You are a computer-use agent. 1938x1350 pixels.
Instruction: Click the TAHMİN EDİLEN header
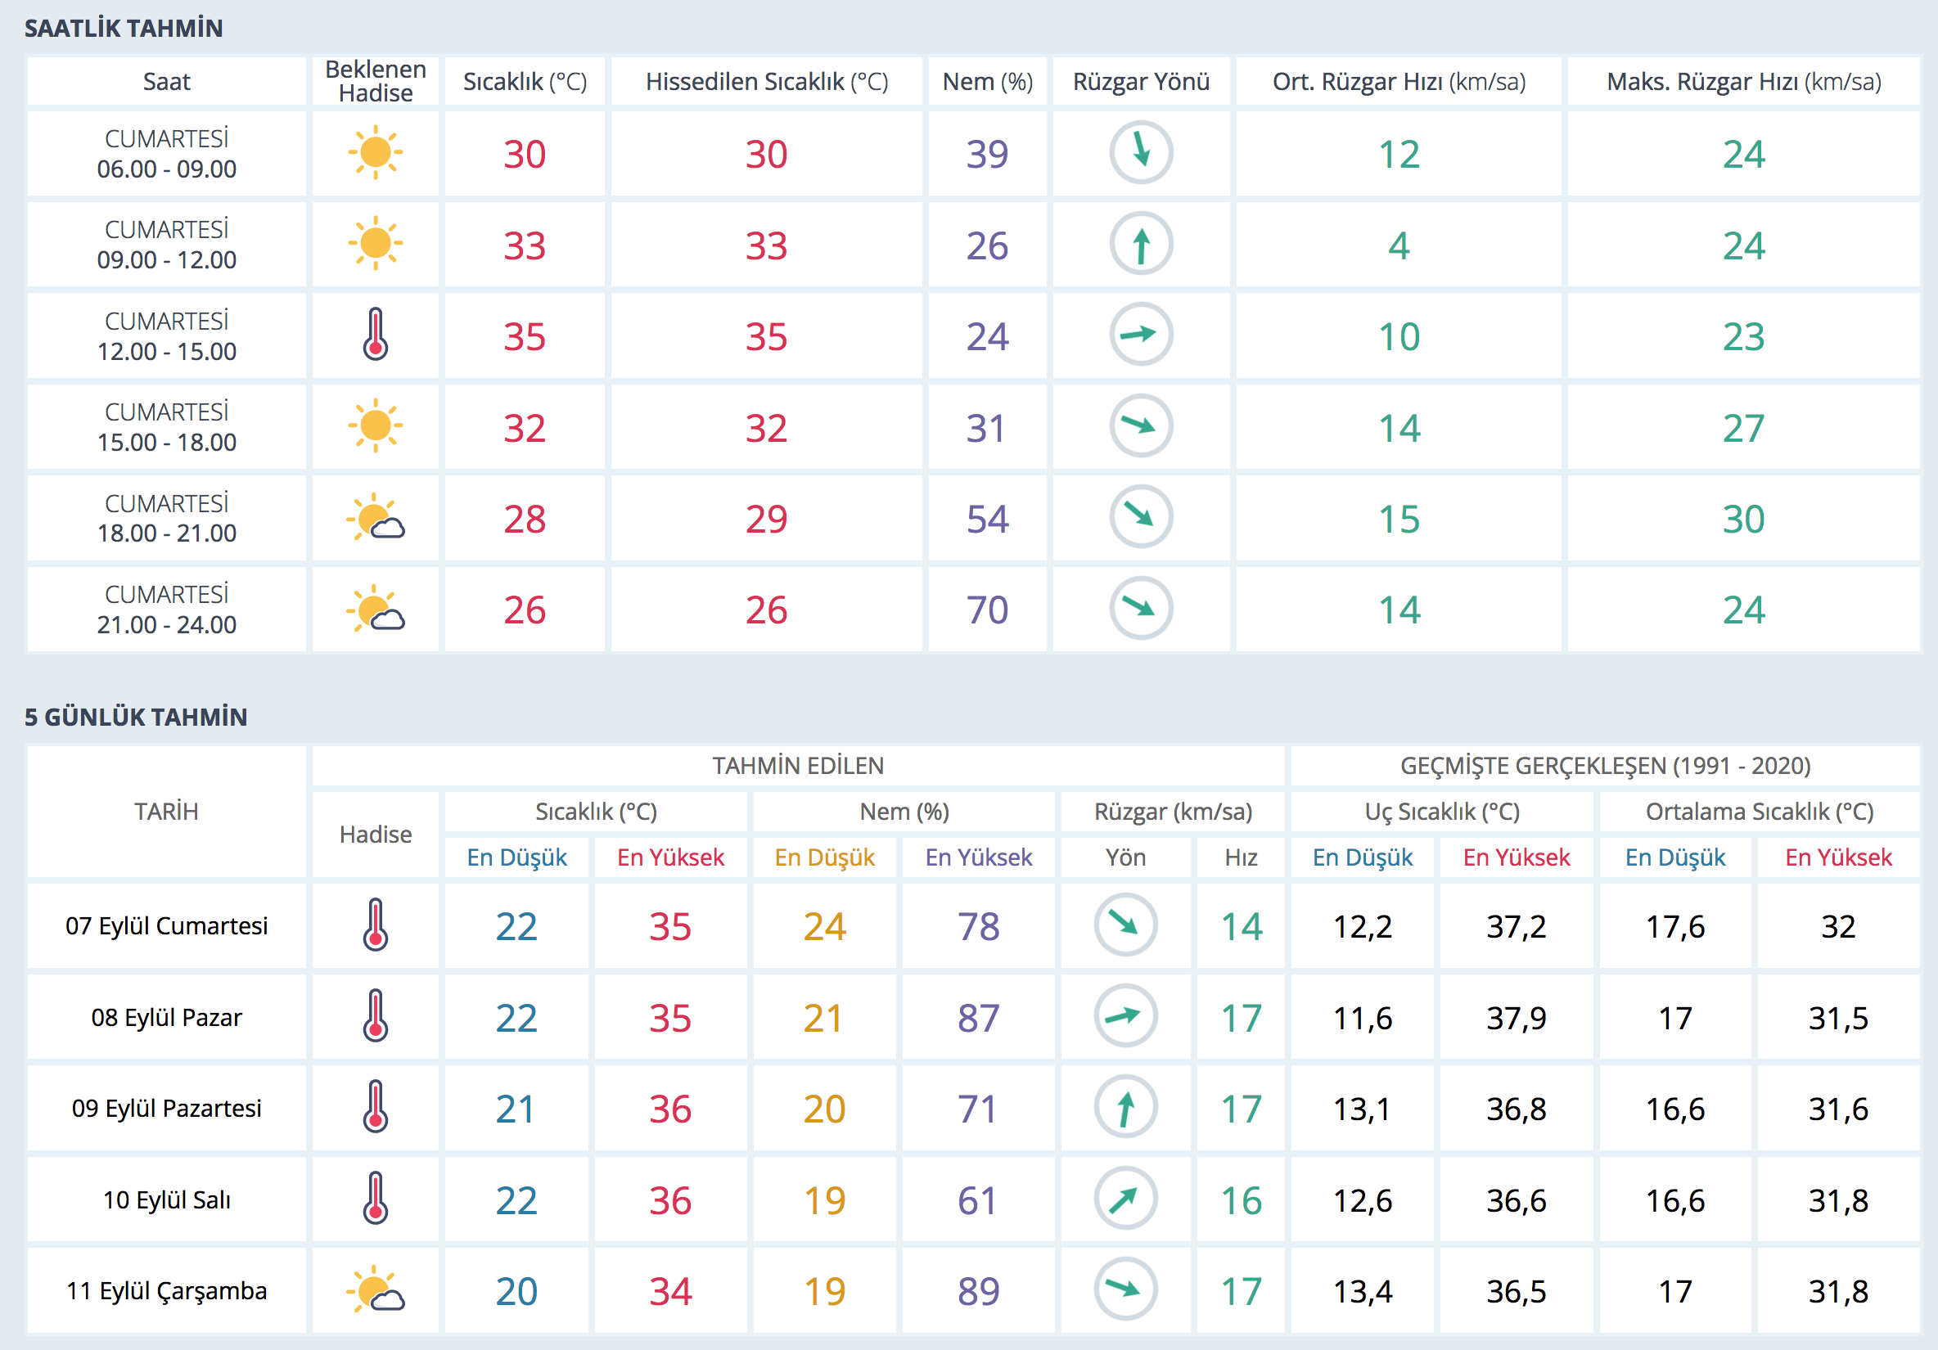click(798, 765)
